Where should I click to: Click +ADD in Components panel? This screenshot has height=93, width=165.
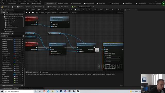point(3,12)
